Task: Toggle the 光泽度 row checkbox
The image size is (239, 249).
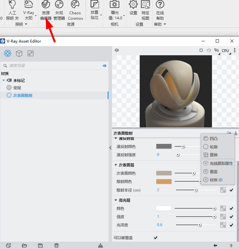Action: click(231, 225)
